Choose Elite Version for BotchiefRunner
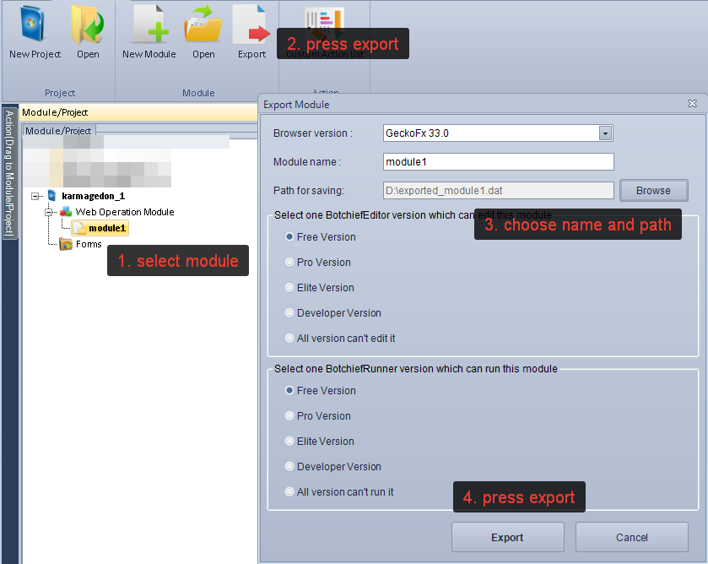Image resolution: width=708 pixels, height=564 pixels. [290, 442]
